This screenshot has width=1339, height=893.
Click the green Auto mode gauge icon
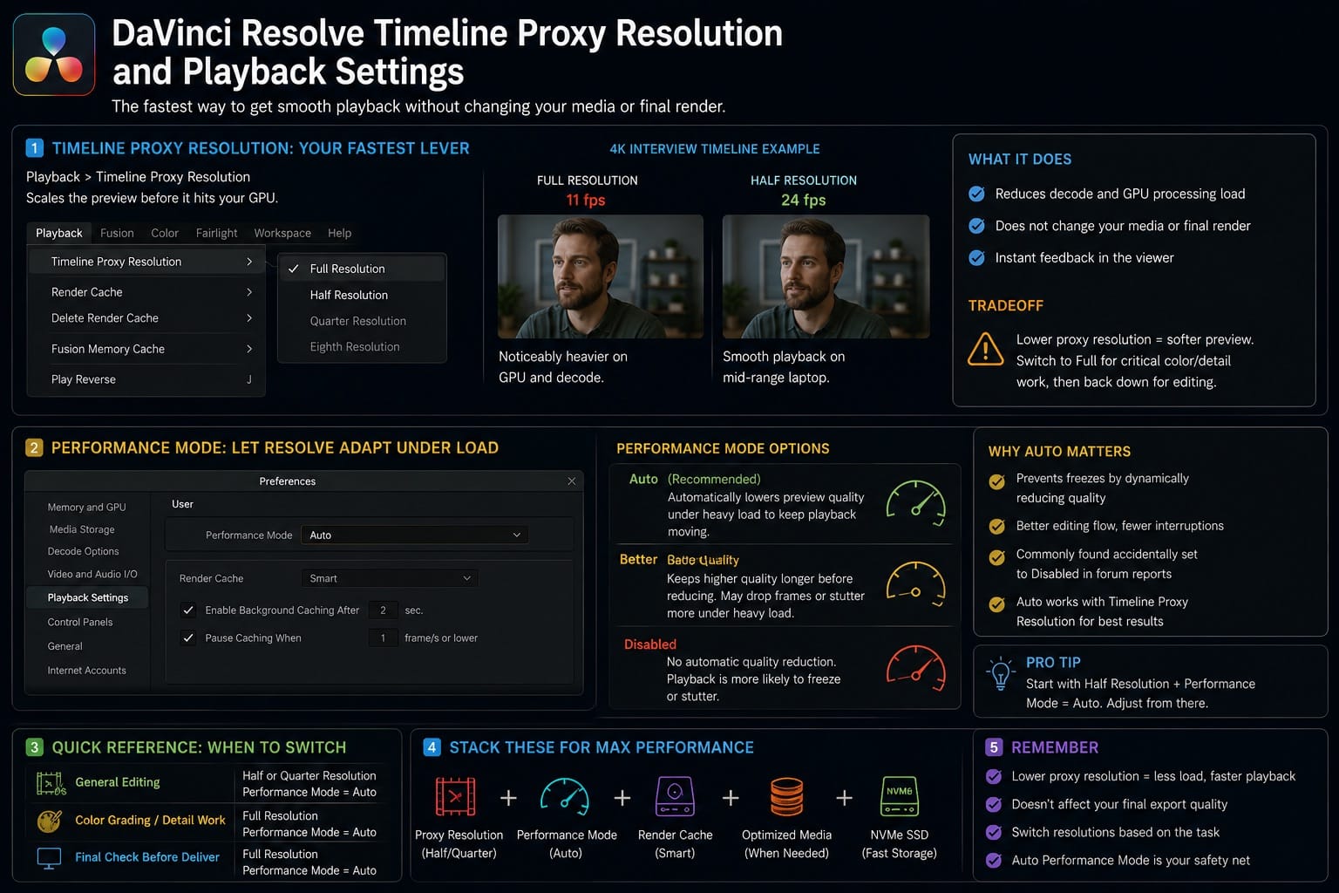(x=916, y=503)
